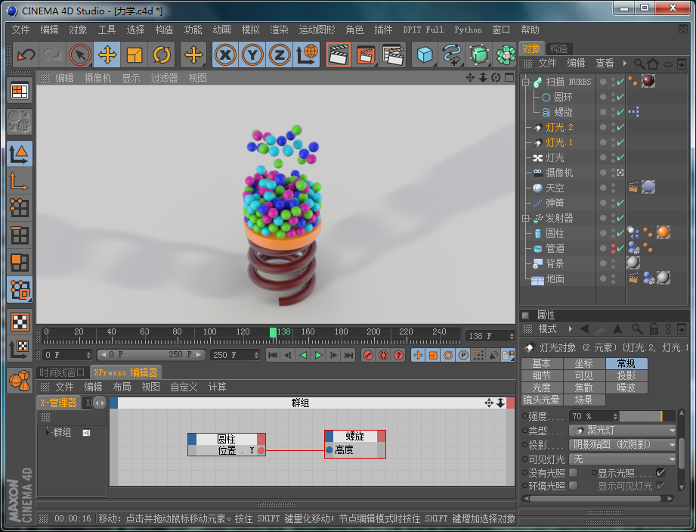Image resolution: width=696 pixels, height=532 pixels.
Task: Click the 强度 intensity slider bar
Action: [646, 416]
